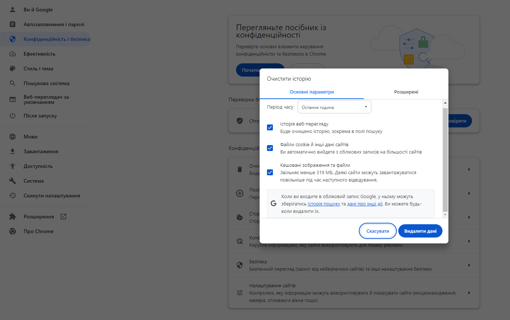Open the Історія пошуку link
The image size is (510, 320).
[x=323, y=203]
